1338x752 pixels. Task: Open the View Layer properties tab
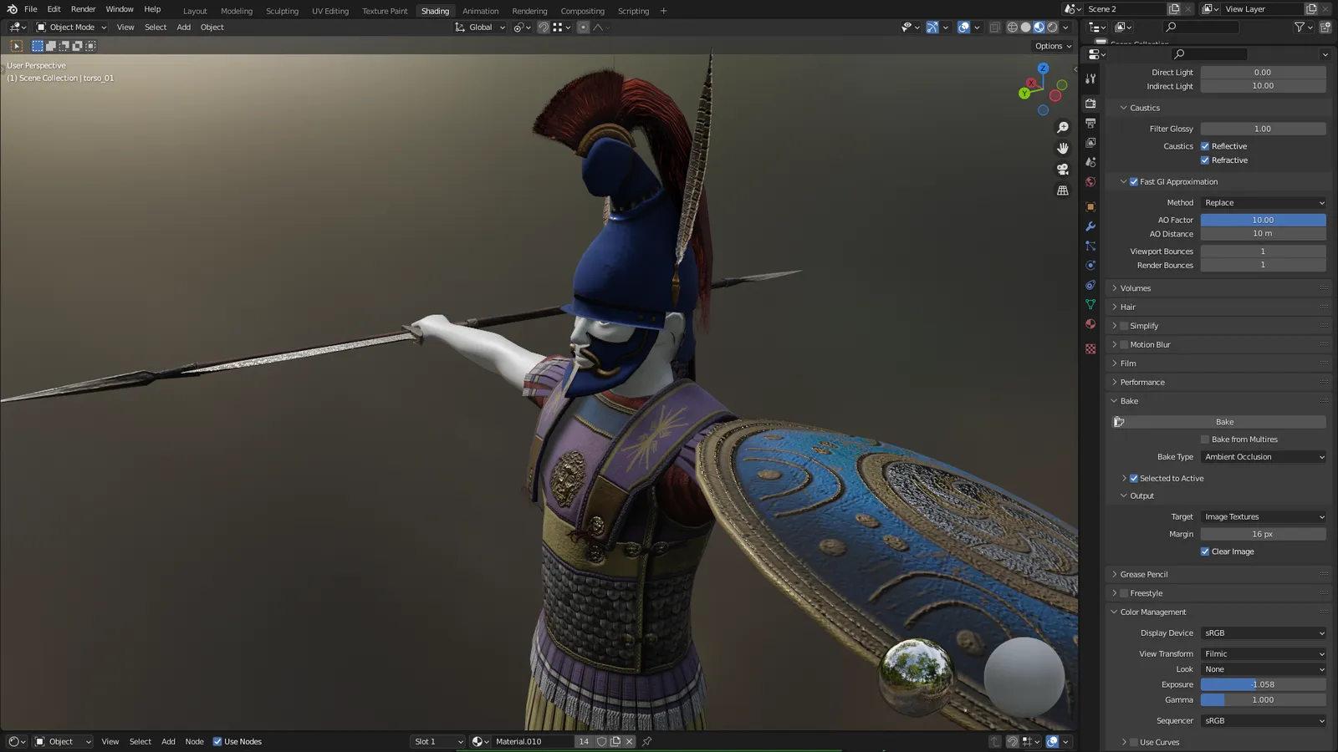point(1090,143)
